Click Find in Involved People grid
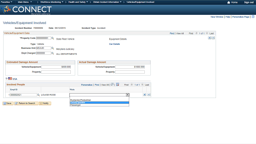The width and height of the screenshot is (256, 144). point(97,85)
